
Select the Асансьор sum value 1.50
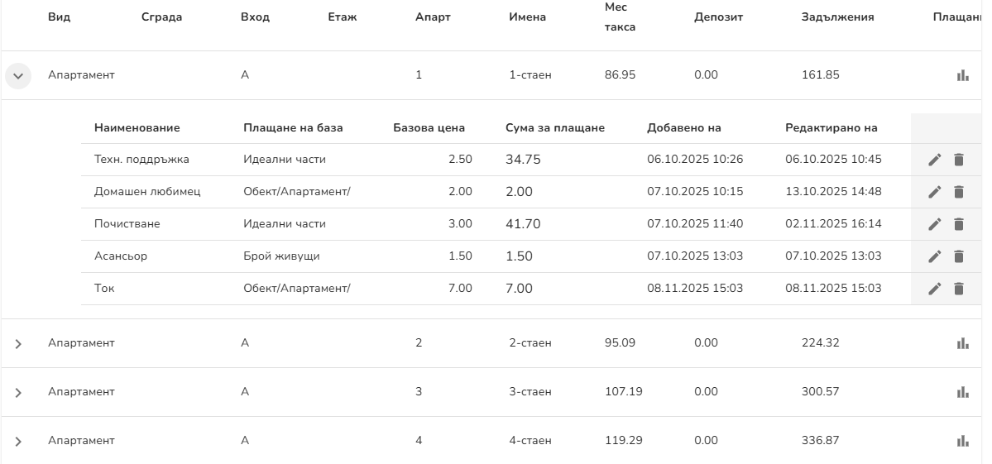click(519, 256)
